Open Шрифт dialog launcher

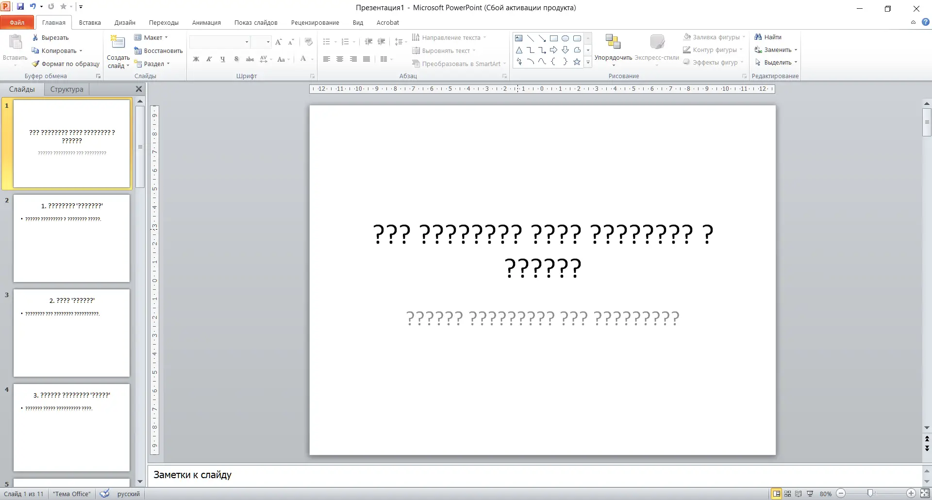point(312,76)
